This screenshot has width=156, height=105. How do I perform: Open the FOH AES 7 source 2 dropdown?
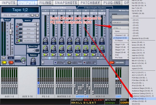coord(120,22)
